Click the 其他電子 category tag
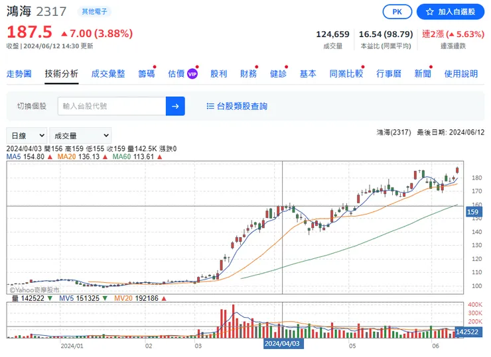The height and width of the screenshot is (357, 491). point(94,11)
